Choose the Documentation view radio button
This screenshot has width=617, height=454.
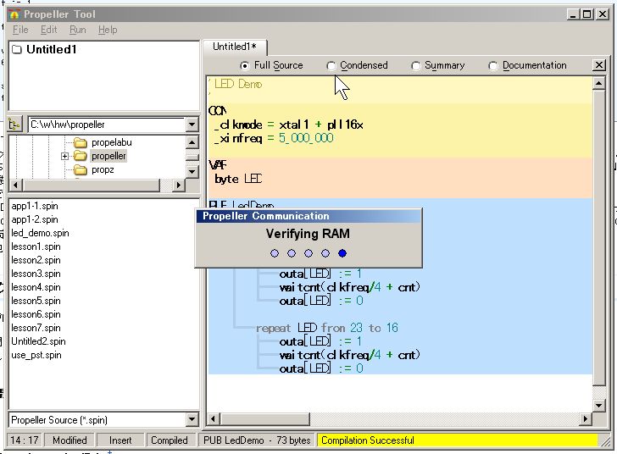click(493, 66)
